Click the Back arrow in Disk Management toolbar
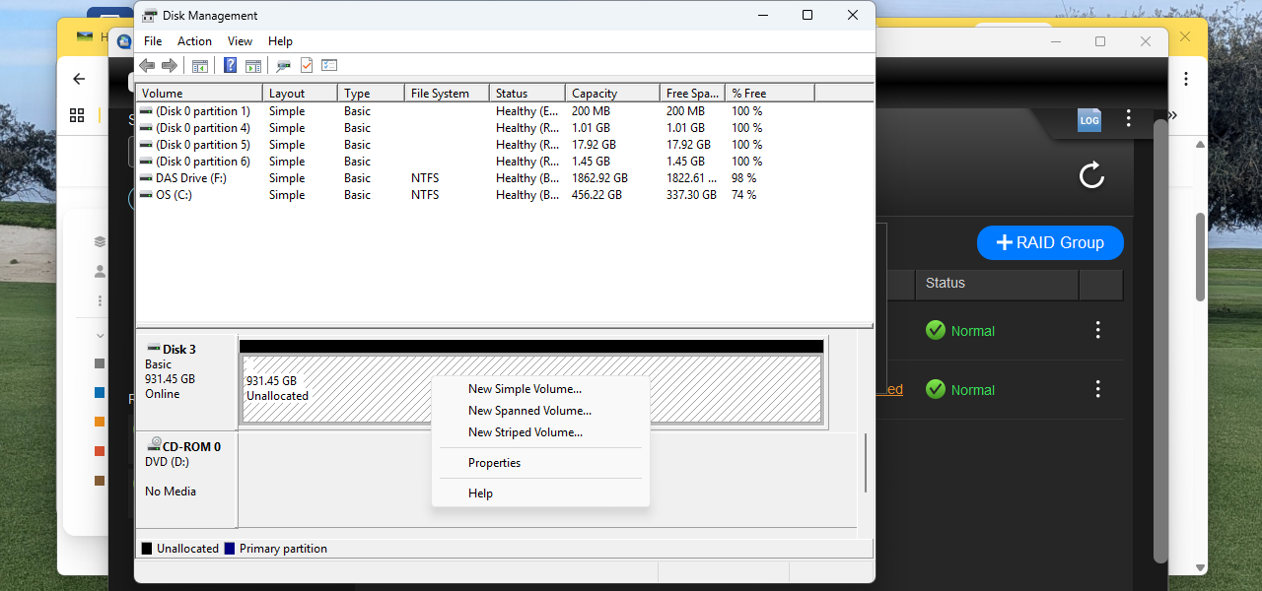1262x591 pixels. pyautogui.click(x=147, y=66)
